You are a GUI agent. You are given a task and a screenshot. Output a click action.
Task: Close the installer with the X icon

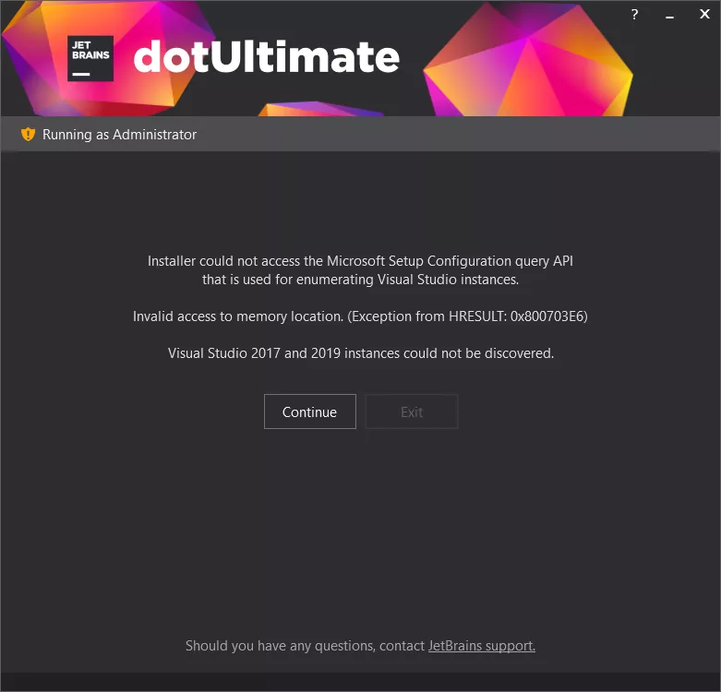pos(704,14)
